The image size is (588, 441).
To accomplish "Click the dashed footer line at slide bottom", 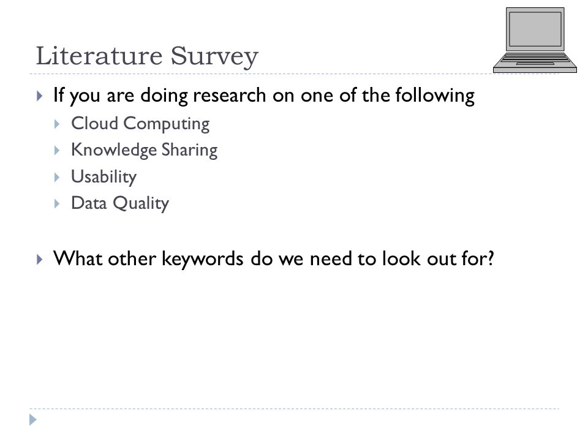I will pyautogui.click(x=295, y=409).
